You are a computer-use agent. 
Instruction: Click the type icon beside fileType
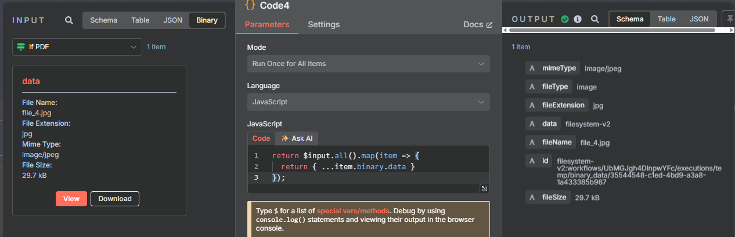tap(532, 87)
